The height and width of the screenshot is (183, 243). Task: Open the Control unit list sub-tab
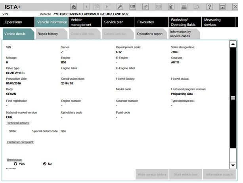118,34
